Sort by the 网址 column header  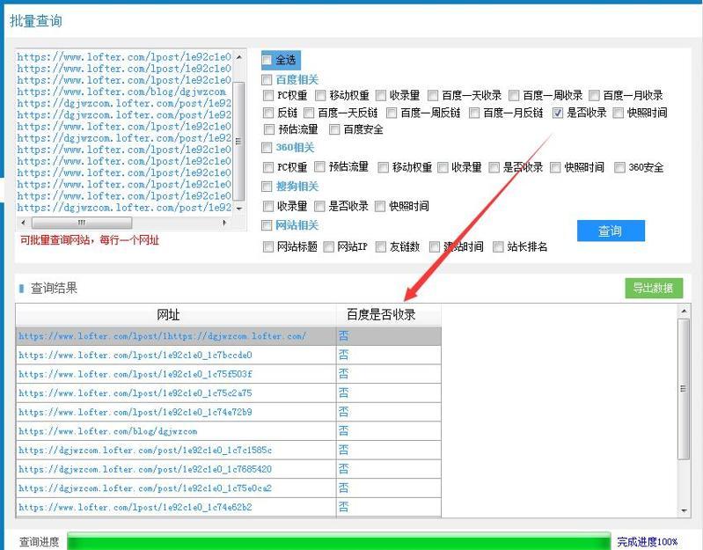click(x=168, y=315)
